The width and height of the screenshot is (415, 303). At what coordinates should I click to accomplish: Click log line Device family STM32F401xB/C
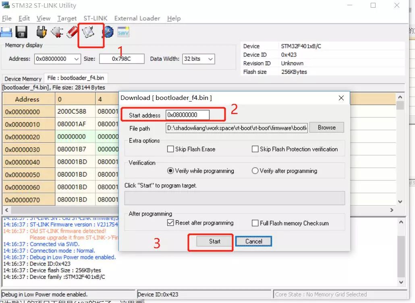[x=54, y=277]
